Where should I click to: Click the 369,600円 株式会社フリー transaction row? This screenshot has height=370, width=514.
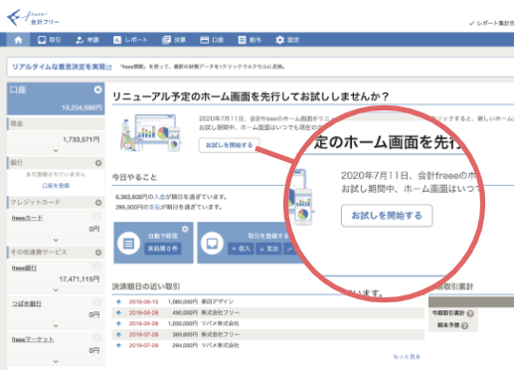[x=268, y=334]
